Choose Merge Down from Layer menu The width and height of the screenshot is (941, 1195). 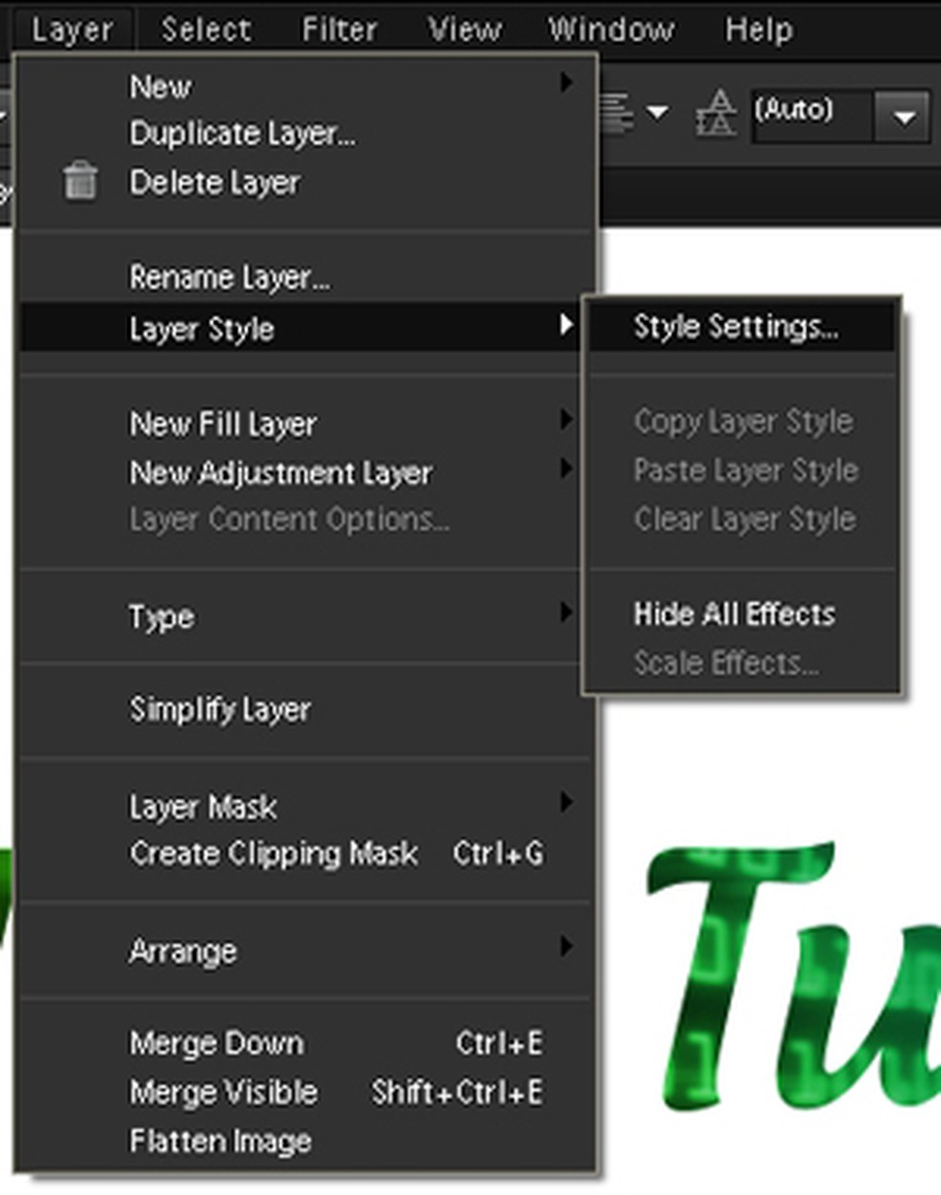216,1042
